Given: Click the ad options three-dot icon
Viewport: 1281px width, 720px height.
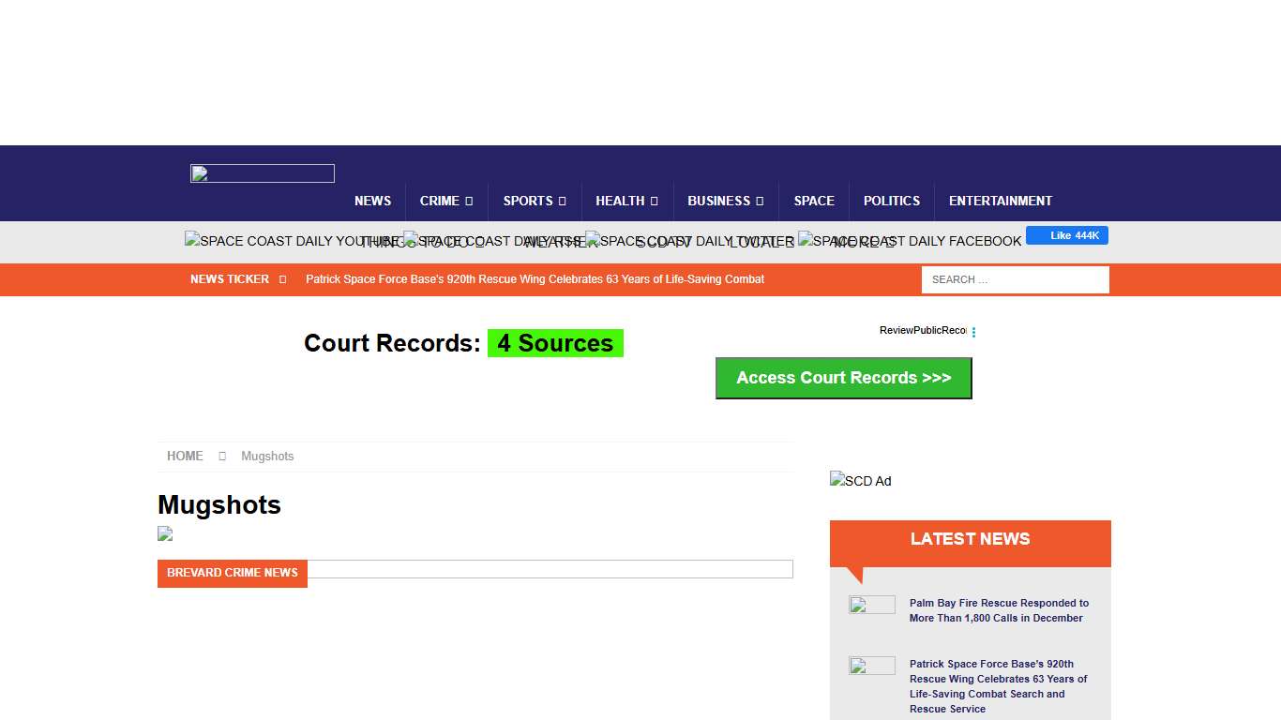Looking at the screenshot, I should [x=973, y=332].
